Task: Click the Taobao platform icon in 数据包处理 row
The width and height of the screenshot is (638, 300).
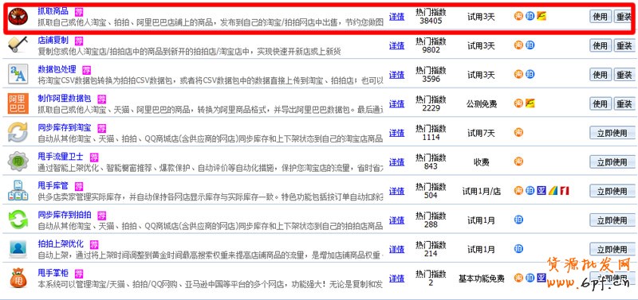Action: (518, 74)
